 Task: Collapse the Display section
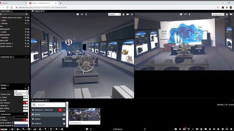pos(26,88)
